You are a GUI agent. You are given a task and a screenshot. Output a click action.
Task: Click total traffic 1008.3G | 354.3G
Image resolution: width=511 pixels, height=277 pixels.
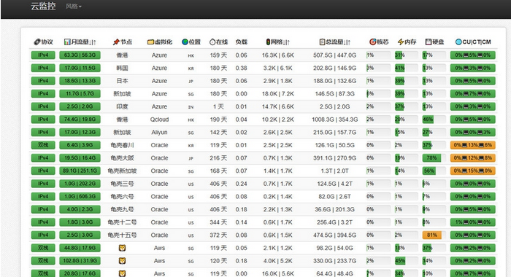click(x=334, y=120)
